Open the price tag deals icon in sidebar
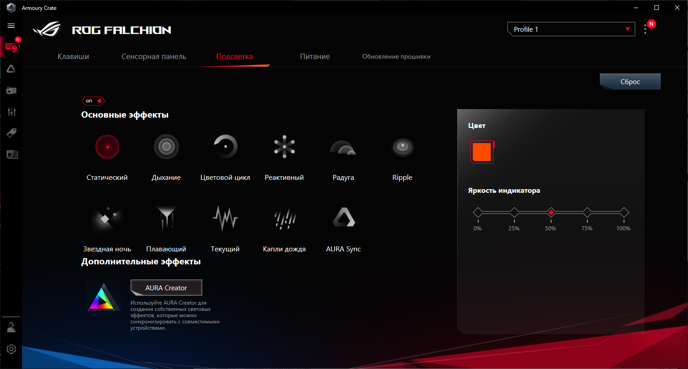The image size is (688, 369). pyautogui.click(x=11, y=133)
